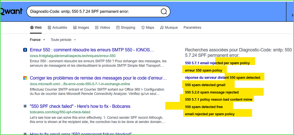Open docs.microsoft.com fix-error-code URL
Viewport: 294px width, 135px height.
[80, 84]
